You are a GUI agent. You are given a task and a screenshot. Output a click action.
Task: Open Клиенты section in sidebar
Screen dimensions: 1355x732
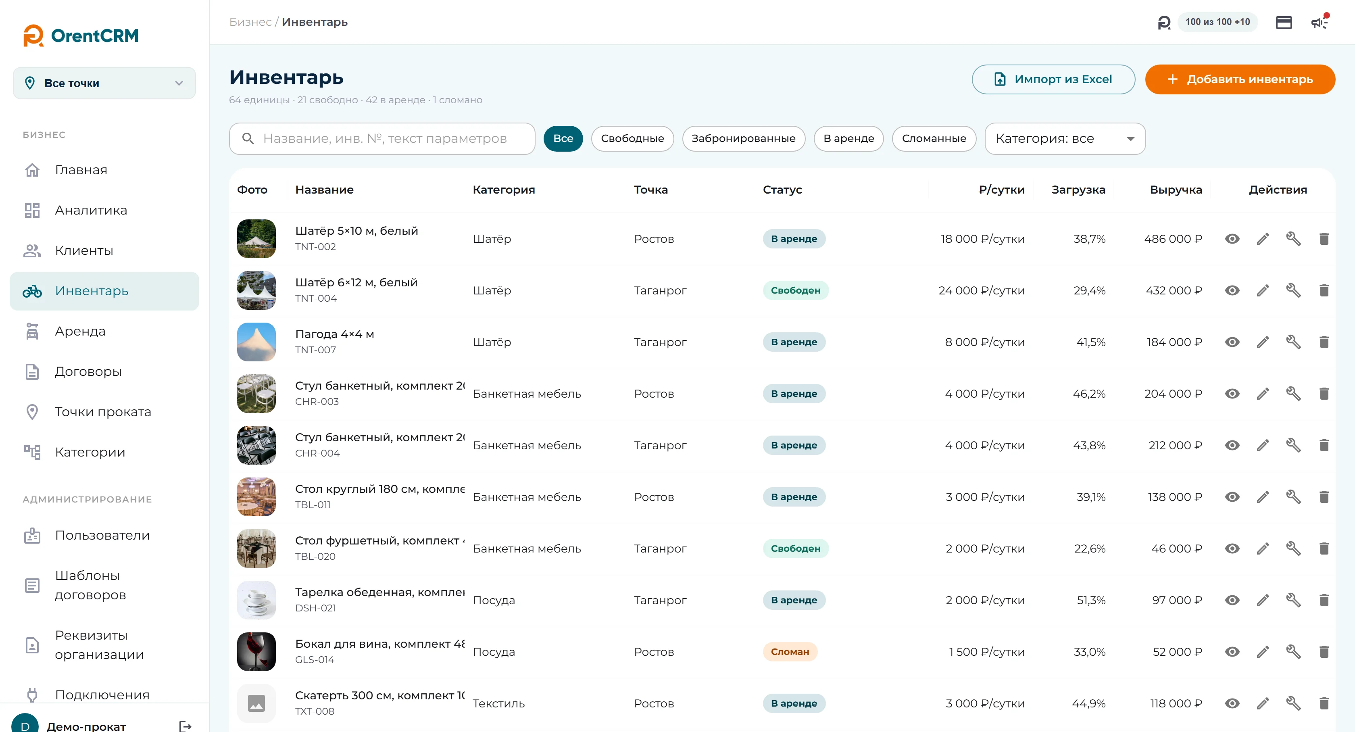tap(104, 251)
